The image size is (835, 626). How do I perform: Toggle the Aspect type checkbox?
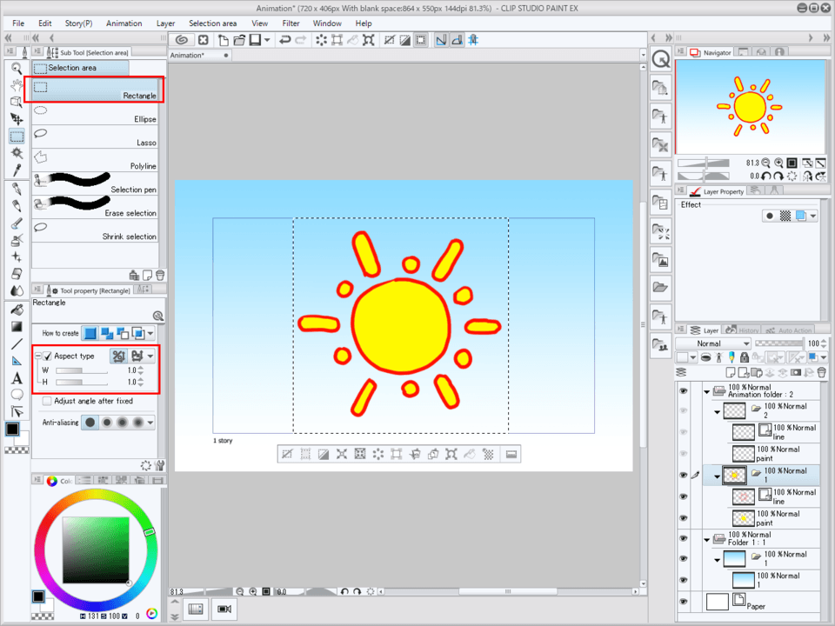point(46,356)
